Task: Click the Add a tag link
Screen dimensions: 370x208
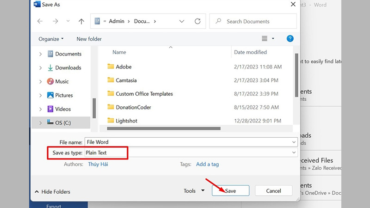Action: pos(207,164)
